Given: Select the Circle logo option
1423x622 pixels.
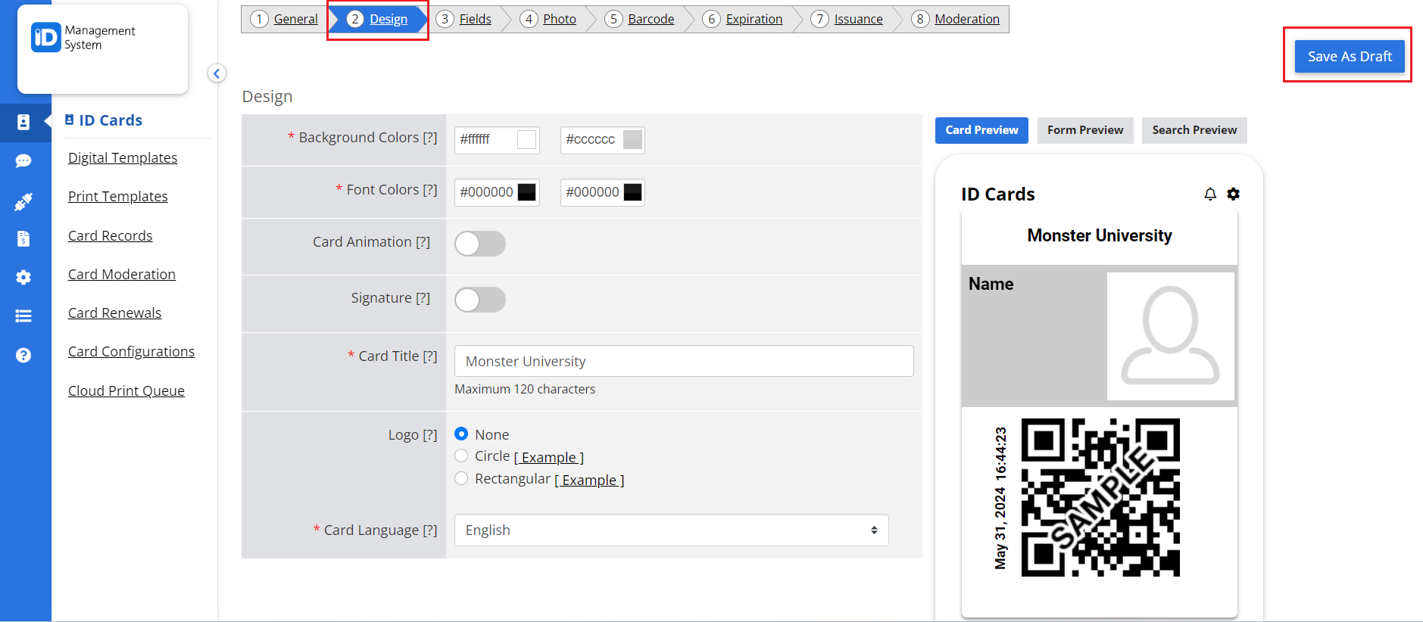Looking at the screenshot, I should coord(461,456).
